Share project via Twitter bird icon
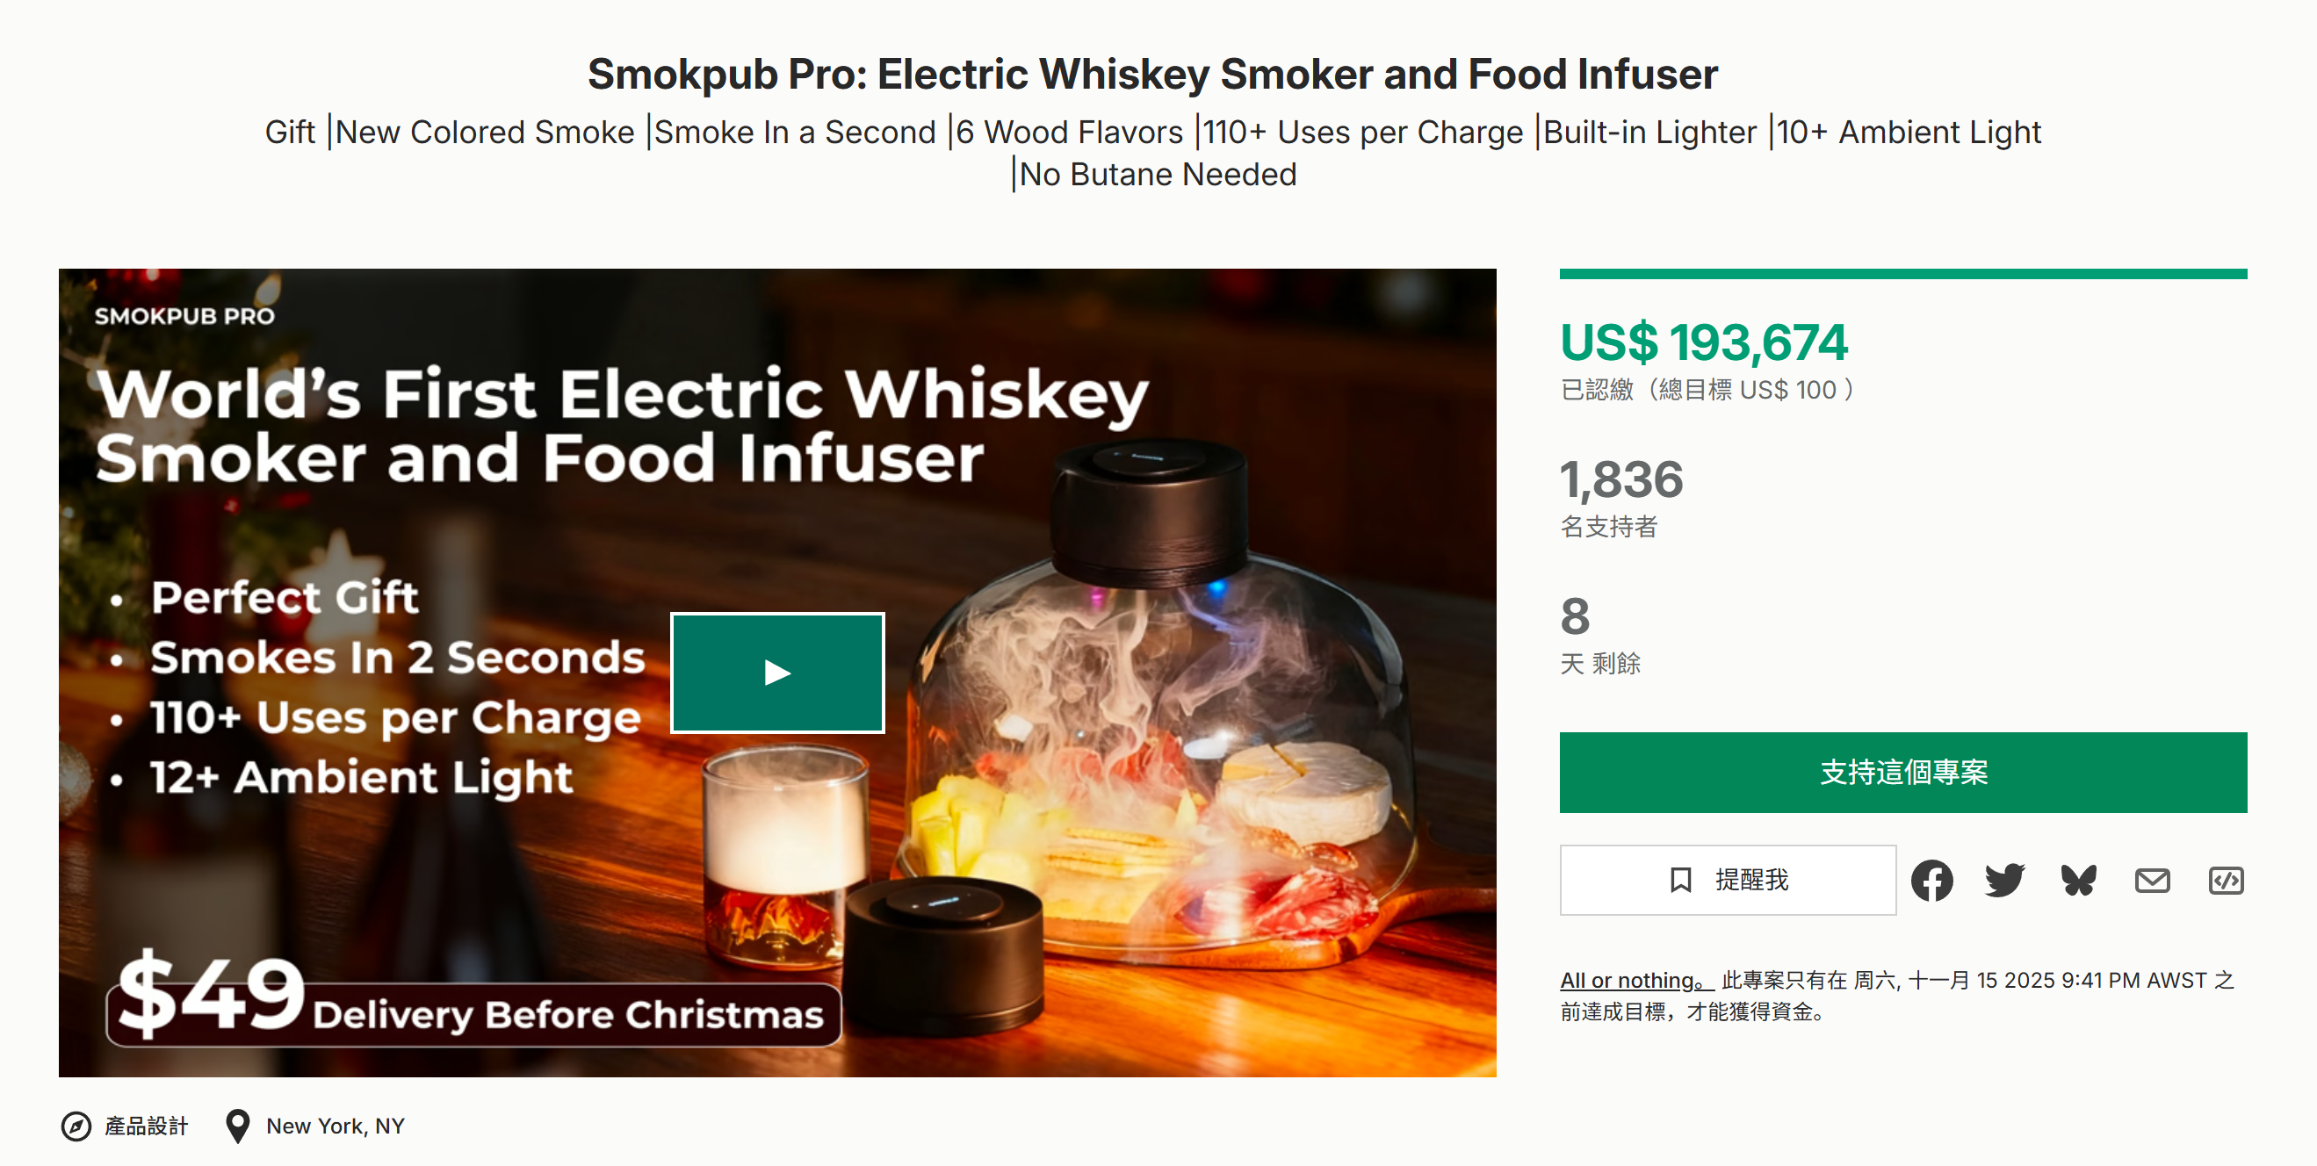 (x=2005, y=880)
